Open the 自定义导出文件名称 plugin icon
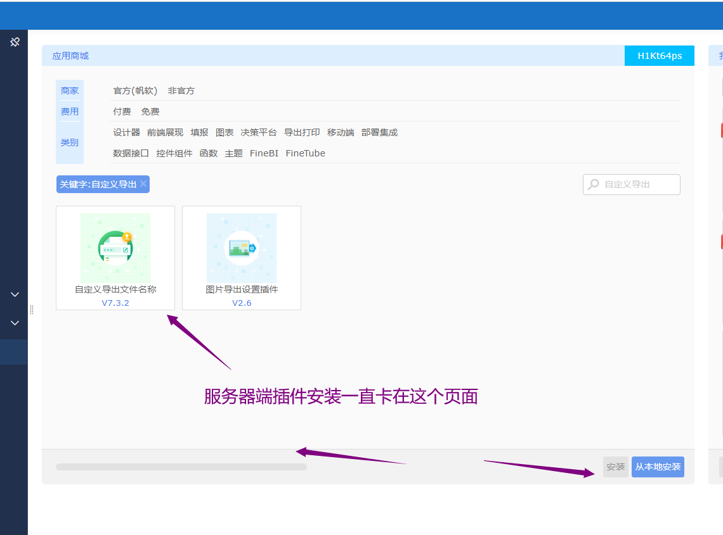 pyautogui.click(x=115, y=248)
